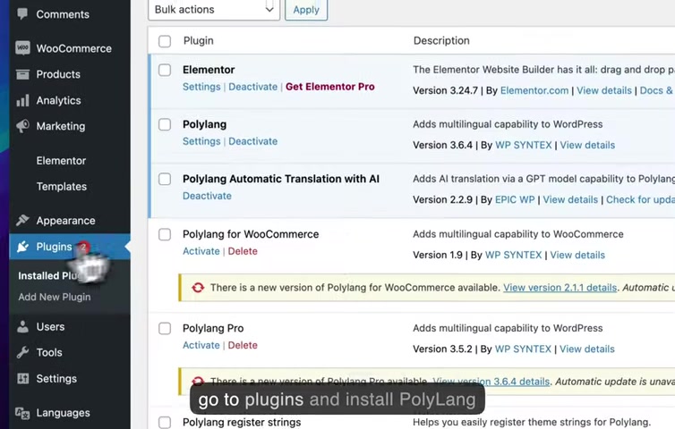Tick the select-all checkbox in Plugin header
This screenshot has width=675, height=429.
pyautogui.click(x=165, y=41)
